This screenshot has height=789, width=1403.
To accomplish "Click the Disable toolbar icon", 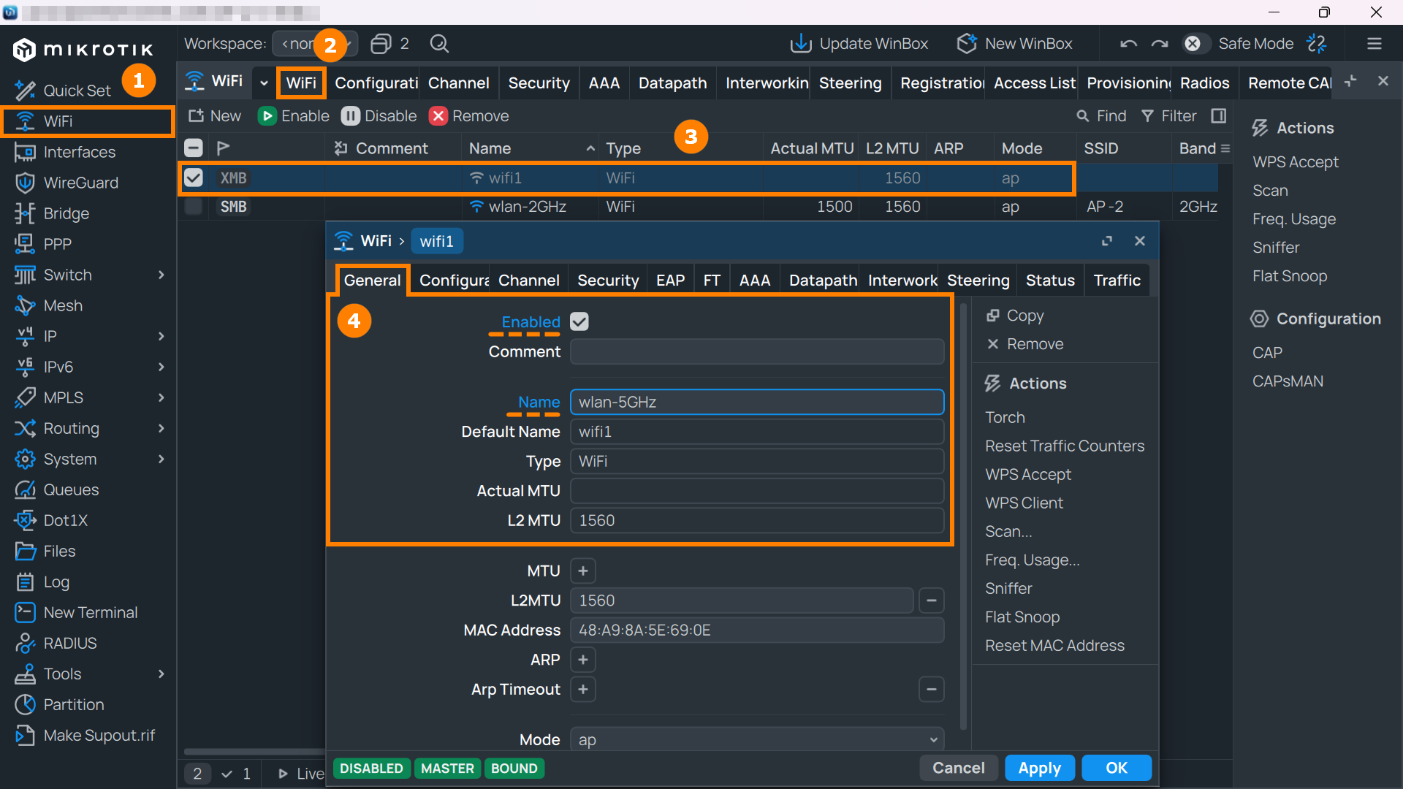I will click(x=351, y=116).
